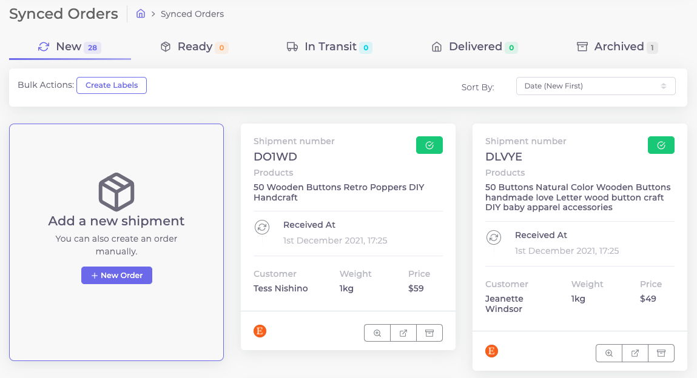Click received date on DO1WD card
Screen dimensions: 697x378
(x=335, y=240)
